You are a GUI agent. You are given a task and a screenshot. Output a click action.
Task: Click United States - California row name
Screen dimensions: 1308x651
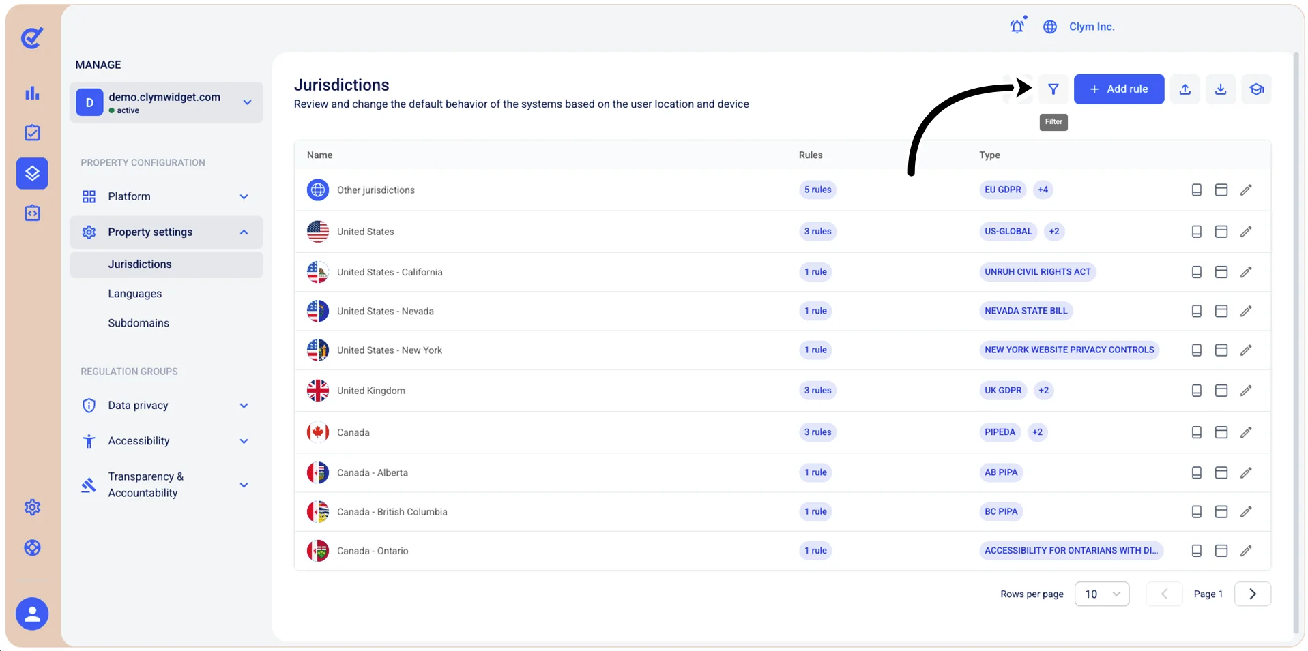tap(390, 272)
